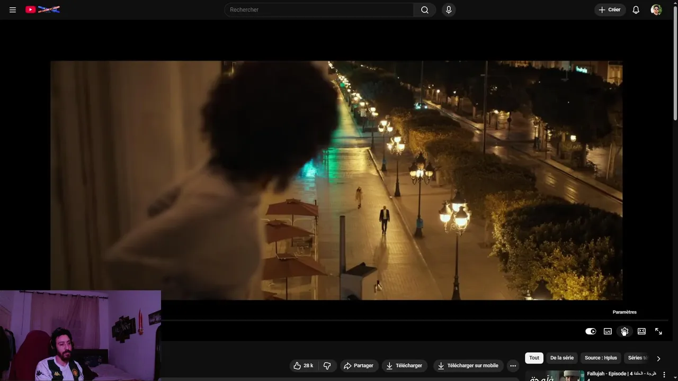Open the player Paramètres gear

coord(625,331)
